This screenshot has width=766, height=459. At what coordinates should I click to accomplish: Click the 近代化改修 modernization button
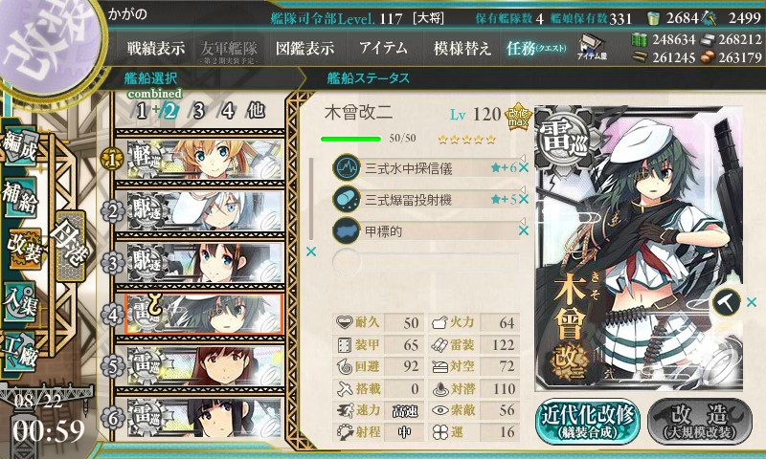(588, 422)
